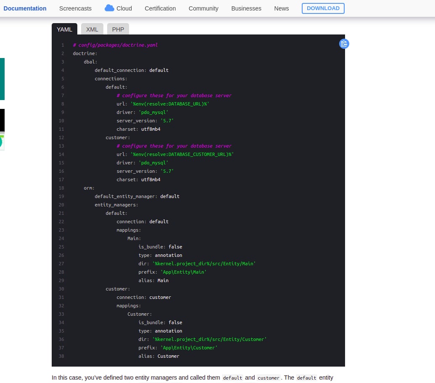435x383 pixels.
Task: Click the 'App\Entity\Main' prefix value
Action: coord(183,272)
